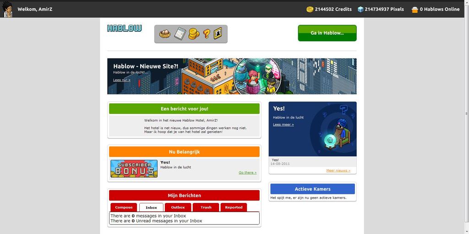Click the blue Pixels cube icon
The height and width of the screenshot is (234, 469).
tap(360, 9)
